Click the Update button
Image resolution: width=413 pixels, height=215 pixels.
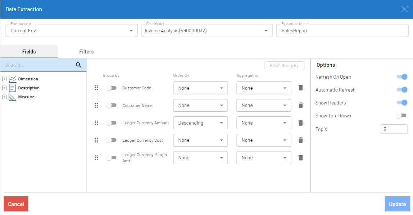click(x=397, y=204)
